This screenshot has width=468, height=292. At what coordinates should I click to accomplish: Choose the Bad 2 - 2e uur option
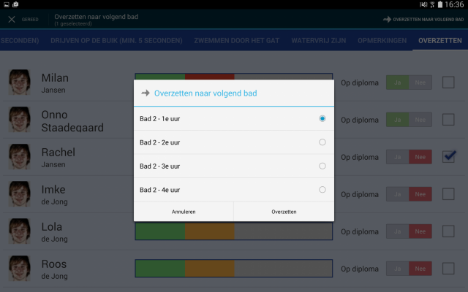[322, 142]
